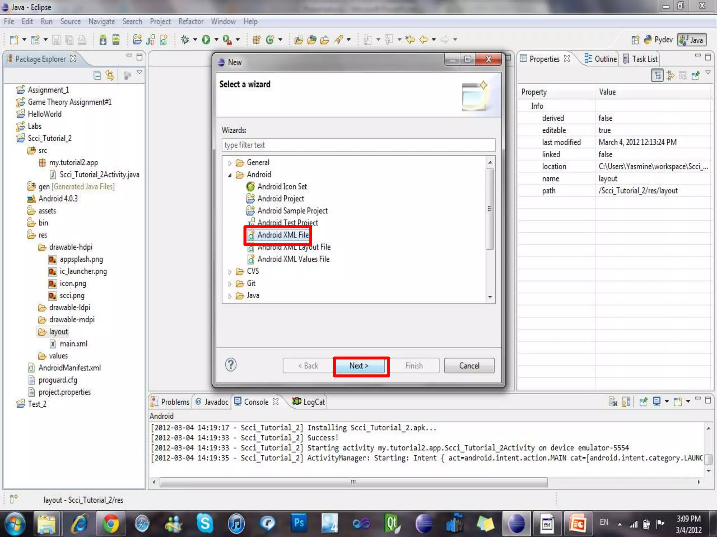717x537 pixels.
Task: Click the Debug bug toolbar icon
Action: coord(185,40)
